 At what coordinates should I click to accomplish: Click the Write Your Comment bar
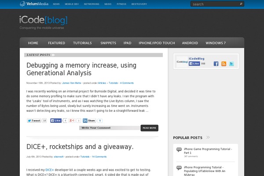point(110,128)
